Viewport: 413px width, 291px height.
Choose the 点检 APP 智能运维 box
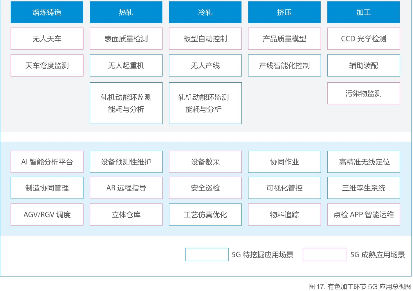[363, 214]
